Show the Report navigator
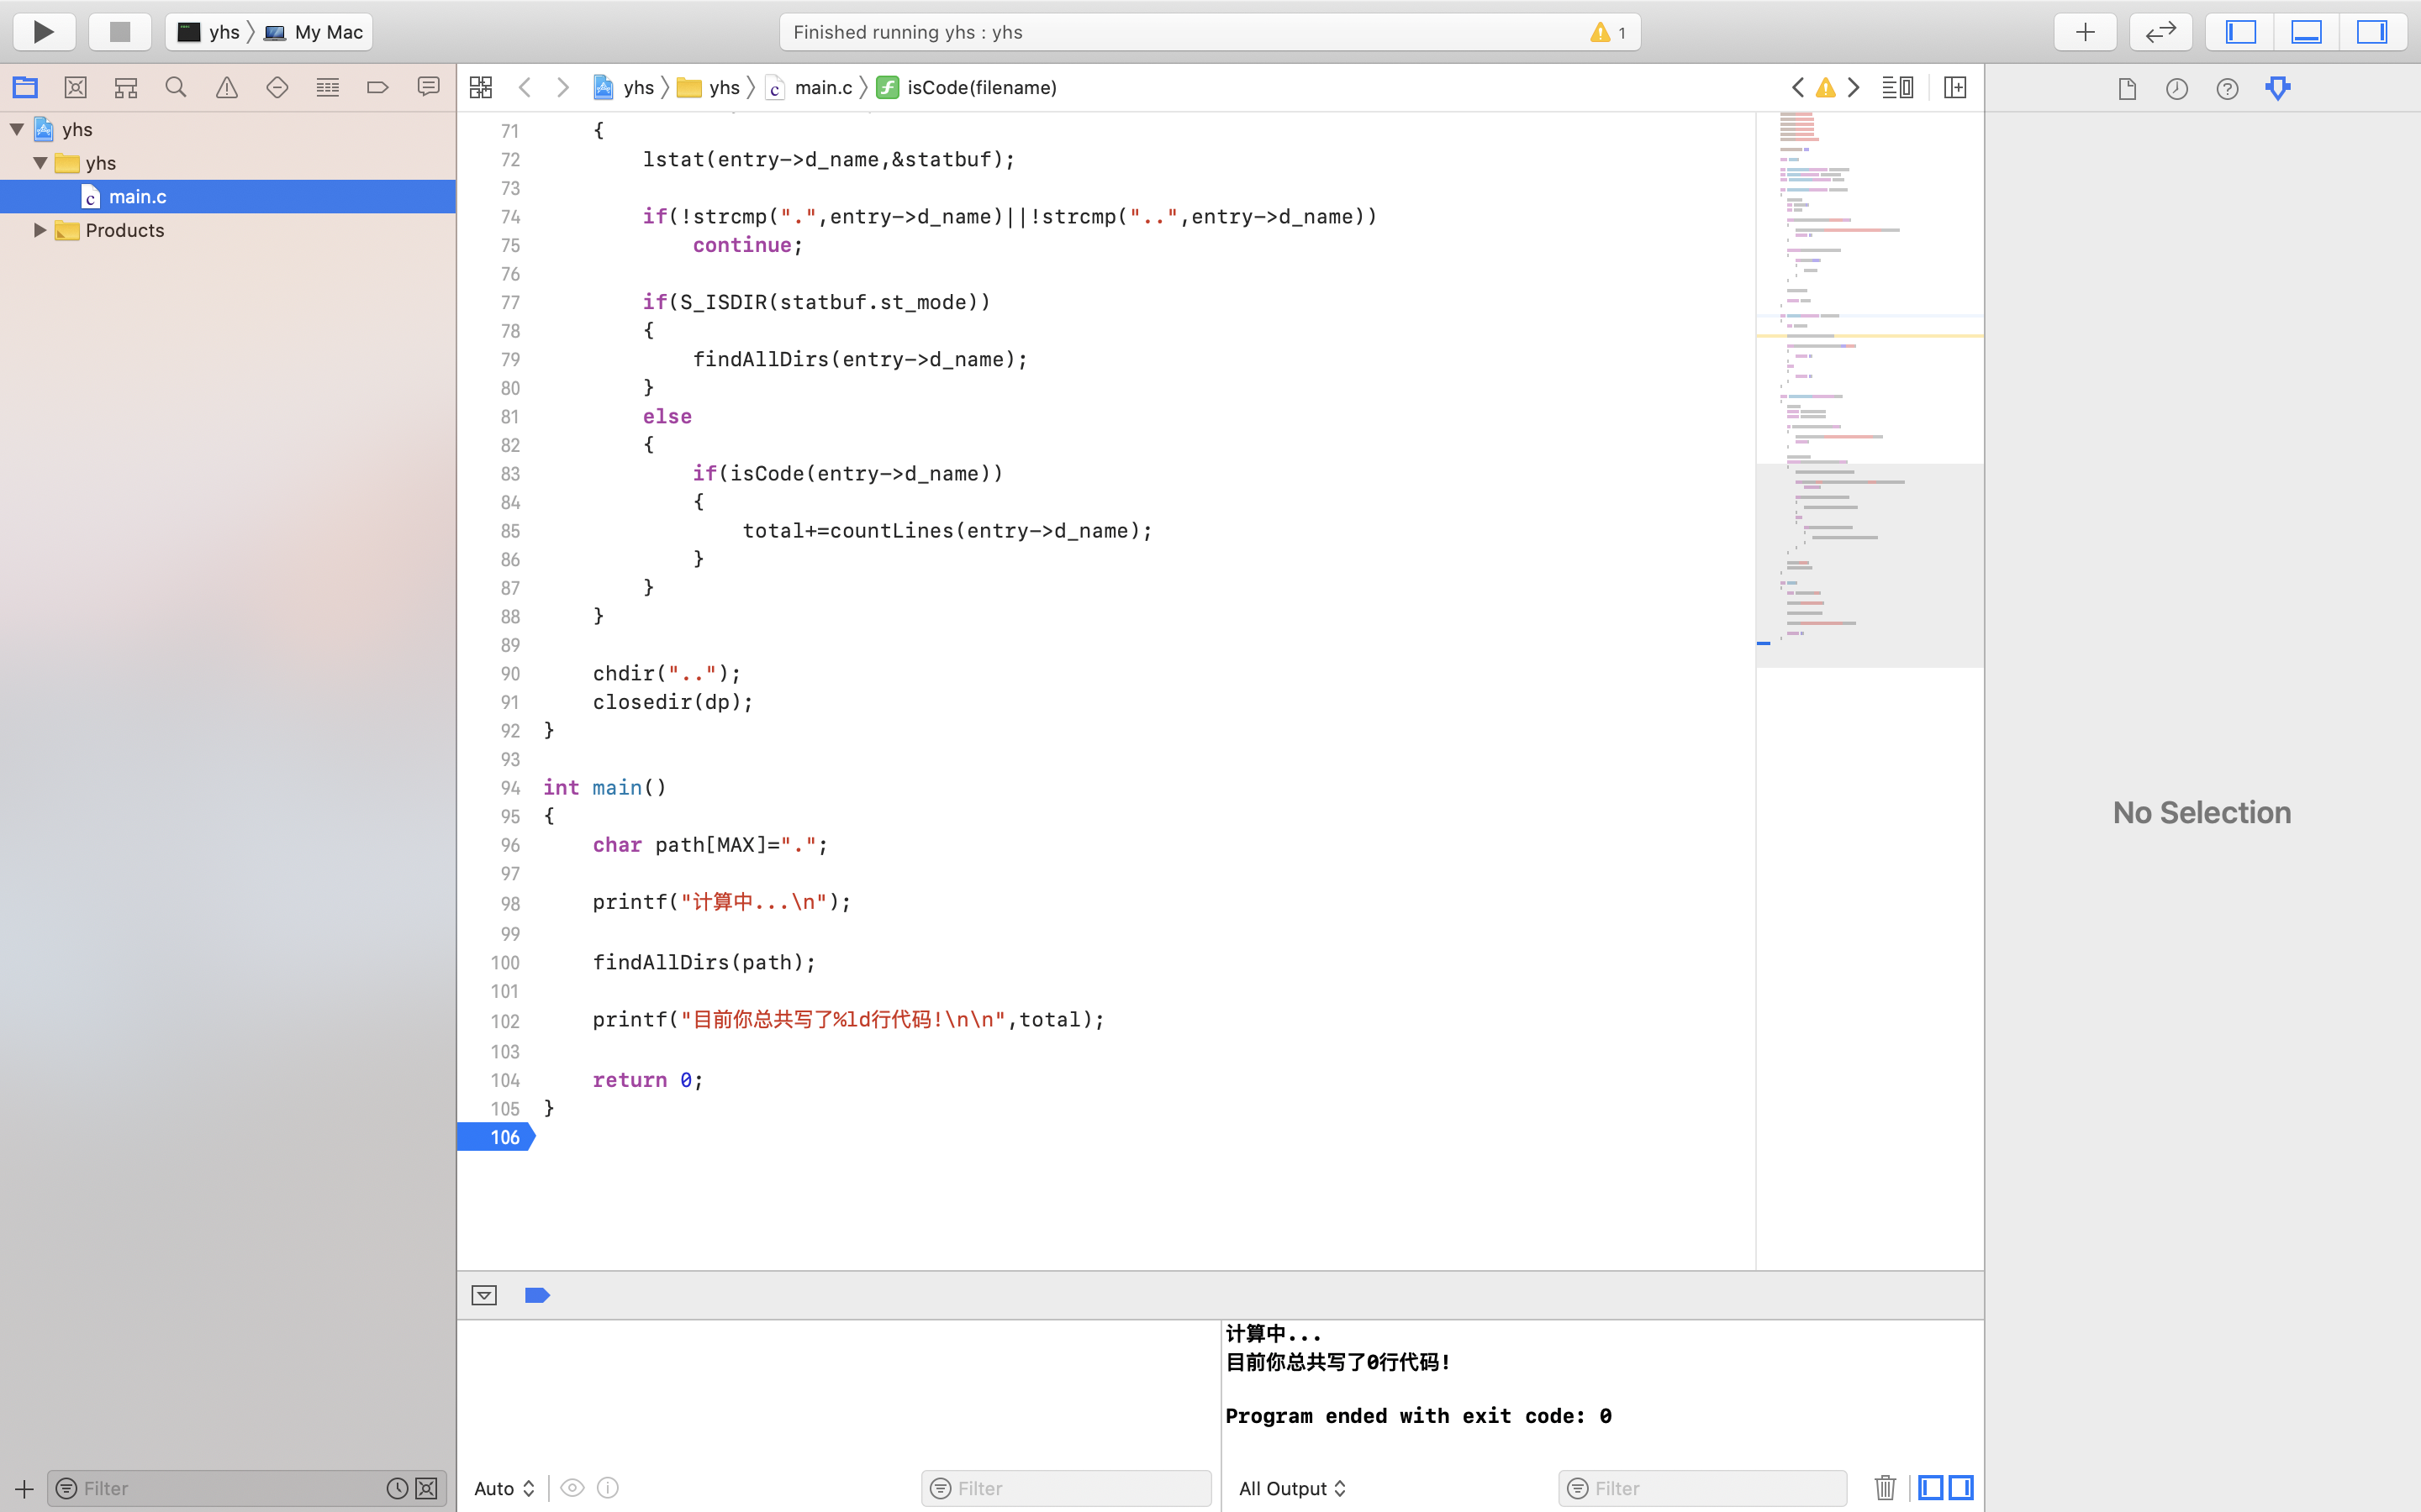This screenshot has height=1512, width=2421. 428,88
